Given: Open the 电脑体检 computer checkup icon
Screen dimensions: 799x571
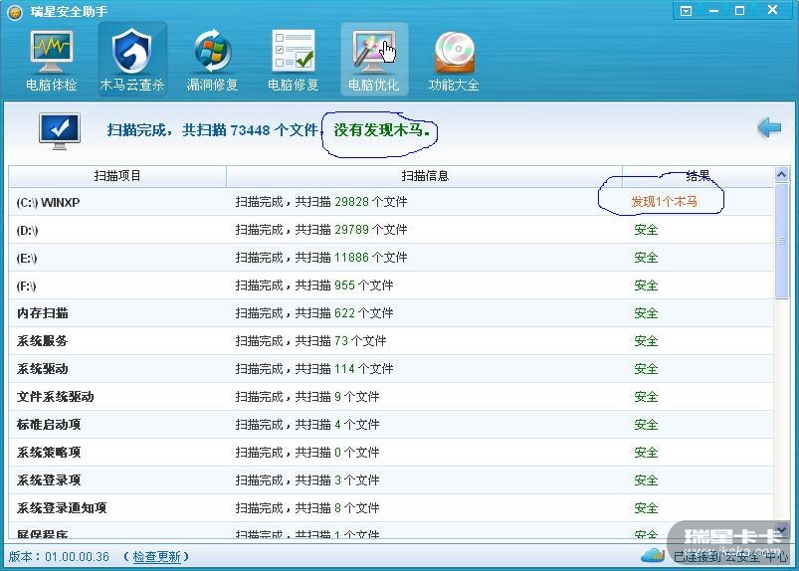Looking at the screenshot, I should [x=51, y=59].
